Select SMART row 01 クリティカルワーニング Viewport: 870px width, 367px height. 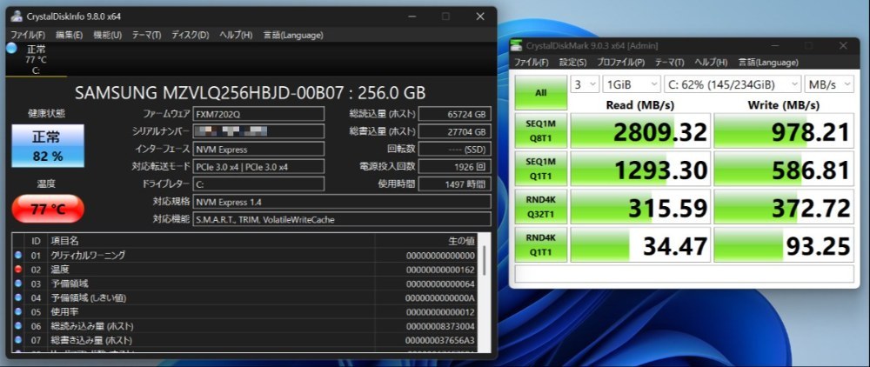point(244,256)
